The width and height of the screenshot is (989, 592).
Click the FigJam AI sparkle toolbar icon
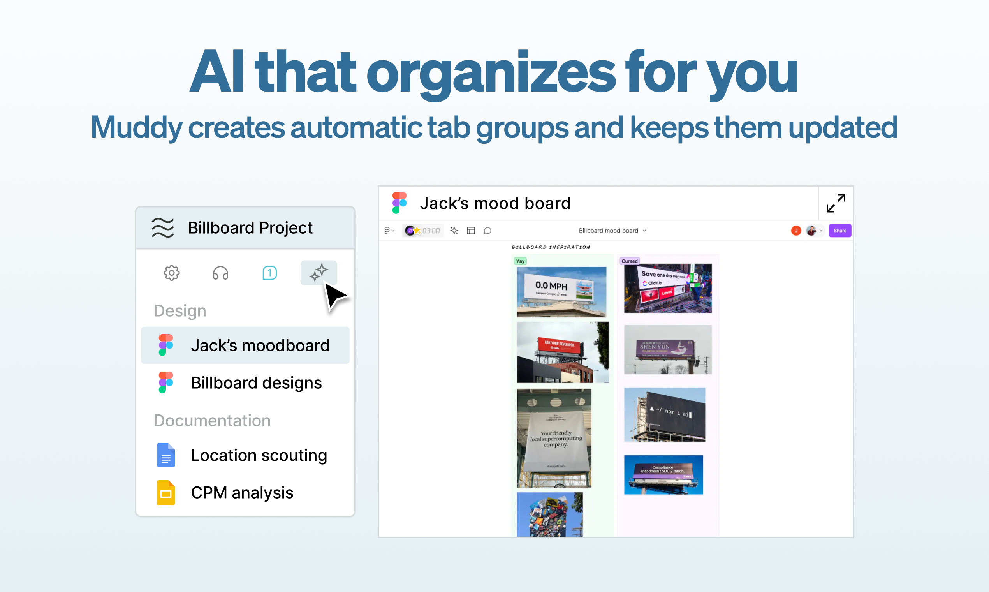point(454,231)
